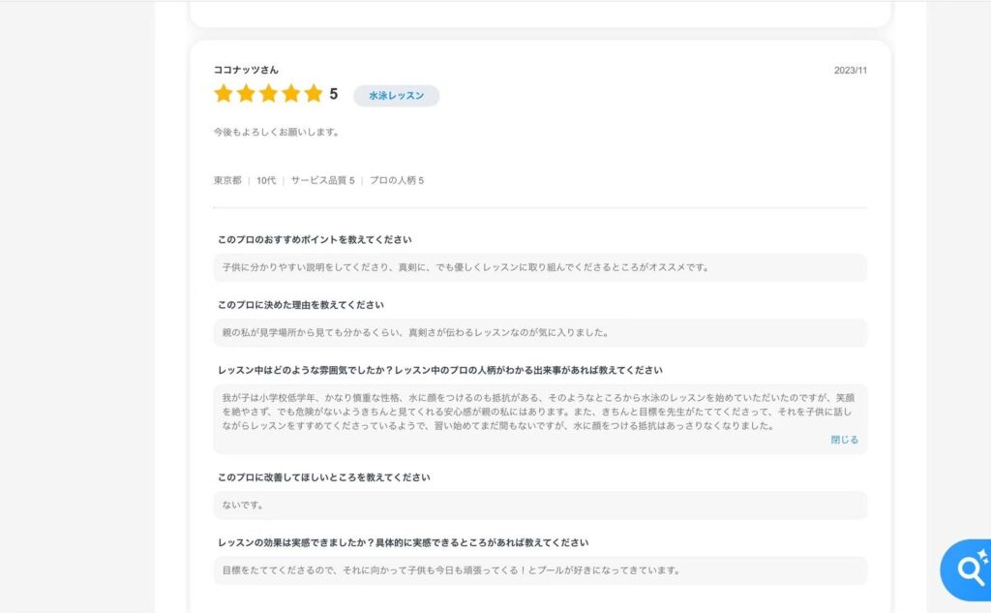The height and width of the screenshot is (613, 991).
Task: Click the レッスンの効果 answer box
Action: 539,570
